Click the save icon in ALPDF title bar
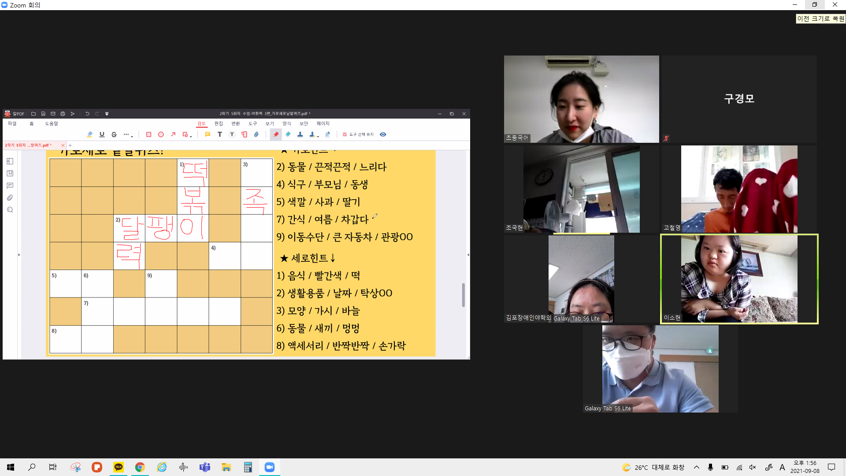Viewport: 846px width, 476px height. pyautogui.click(x=43, y=114)
